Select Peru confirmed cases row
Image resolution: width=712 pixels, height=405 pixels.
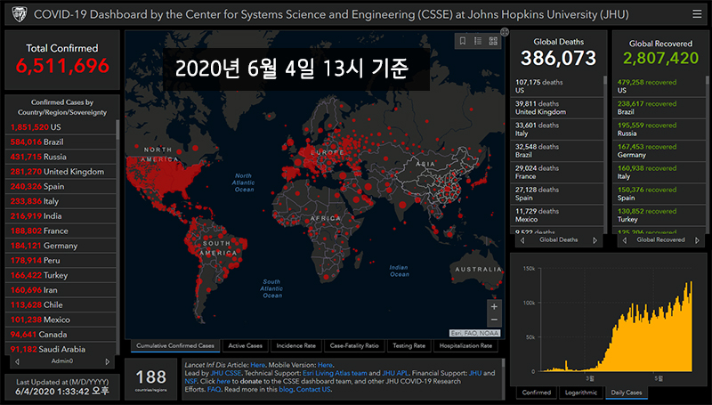tap(61, 261)
